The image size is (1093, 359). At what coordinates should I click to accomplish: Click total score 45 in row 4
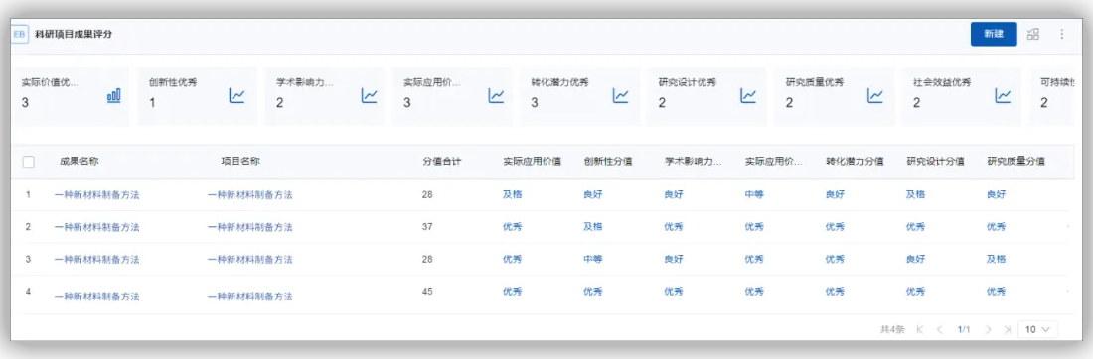pyautogui.click(x=427, y=291)
